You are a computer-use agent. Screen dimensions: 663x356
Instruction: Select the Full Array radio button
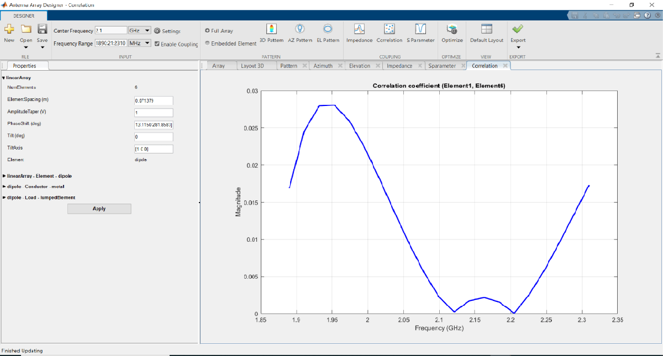point(207,31)
